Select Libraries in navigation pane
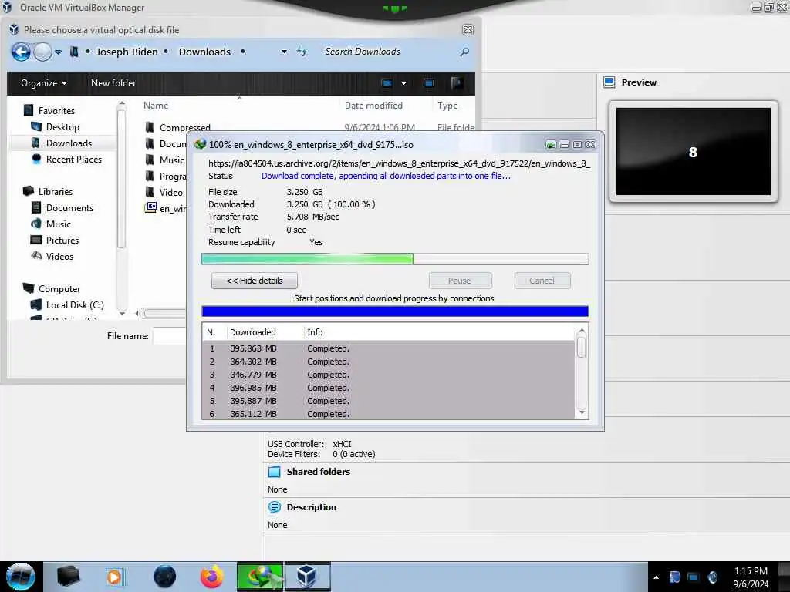790x592 pixels. point(48,192)
